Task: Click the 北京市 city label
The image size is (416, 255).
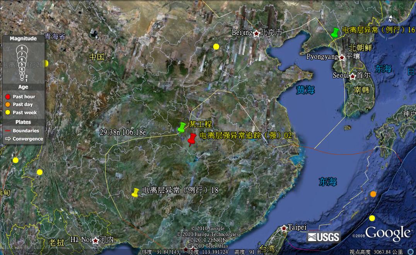Action: [271, 33]
